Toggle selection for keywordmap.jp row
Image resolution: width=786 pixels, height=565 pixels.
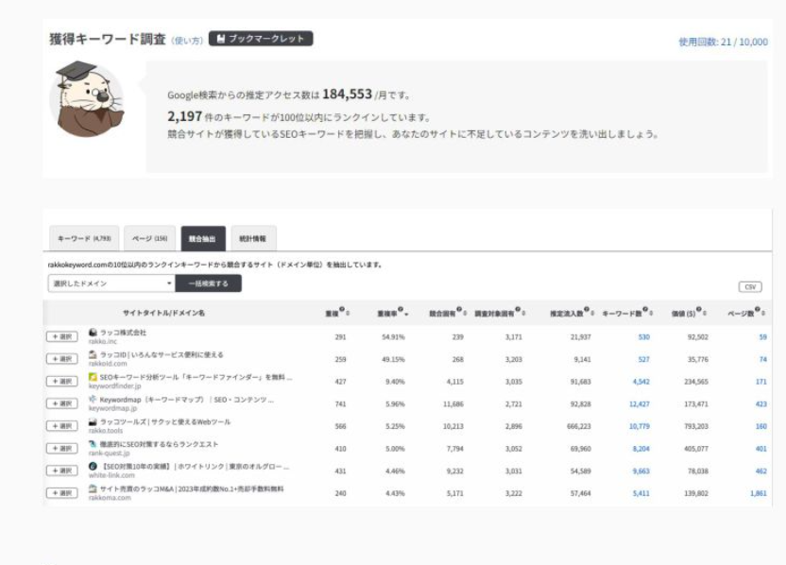pyautogui.click(x=62, y=403)
